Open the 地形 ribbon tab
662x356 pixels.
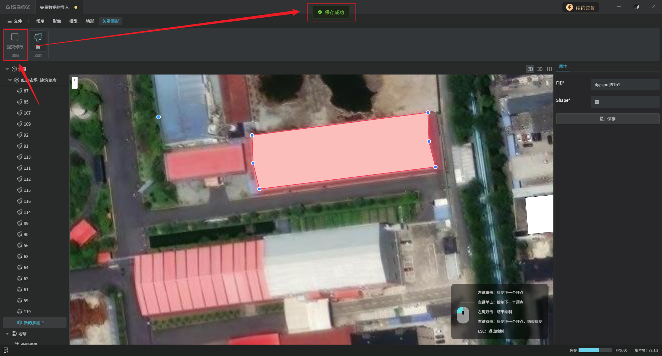point(90,21)
